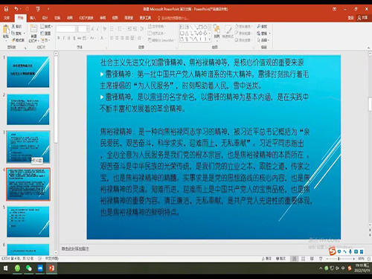
Task: Click the Undo arrow icon
Action: (x=16, y=9)
